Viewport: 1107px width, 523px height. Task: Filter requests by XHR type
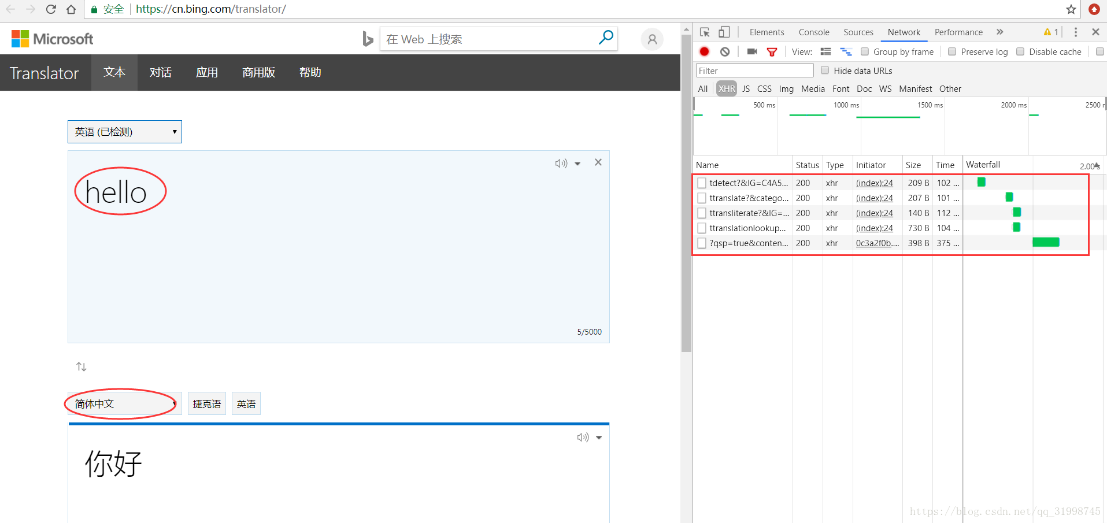[727, 88]
